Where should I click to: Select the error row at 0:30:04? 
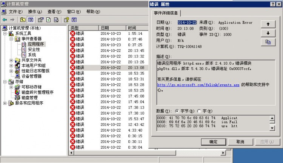point(109,147)
